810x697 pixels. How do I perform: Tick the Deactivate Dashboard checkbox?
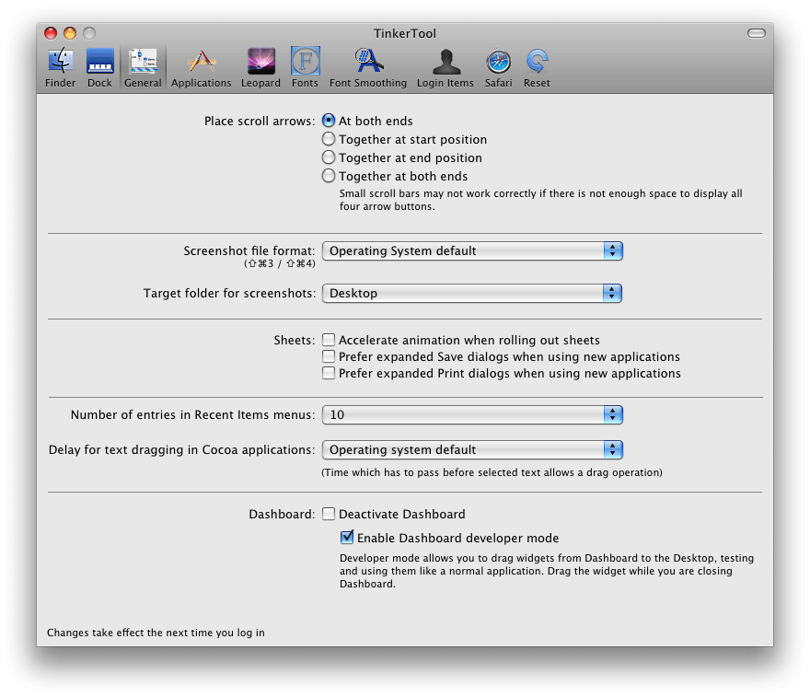[329, 514]
